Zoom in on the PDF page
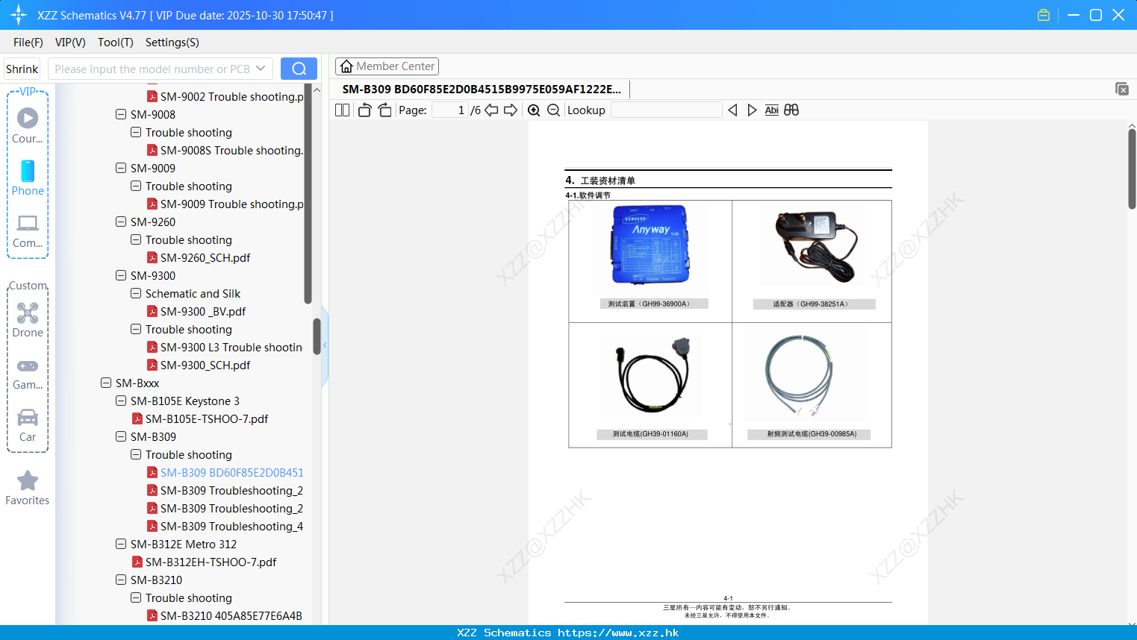The height and width of the screenshot is (640, 1137). 534,110
